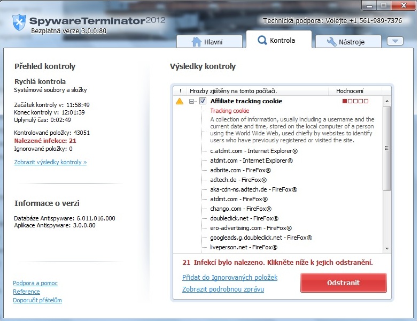Click the exclamation mark column header
Image resolution: width=419 pixels, height=321 pixels.
pyautogui.click(x=181, y=91)
